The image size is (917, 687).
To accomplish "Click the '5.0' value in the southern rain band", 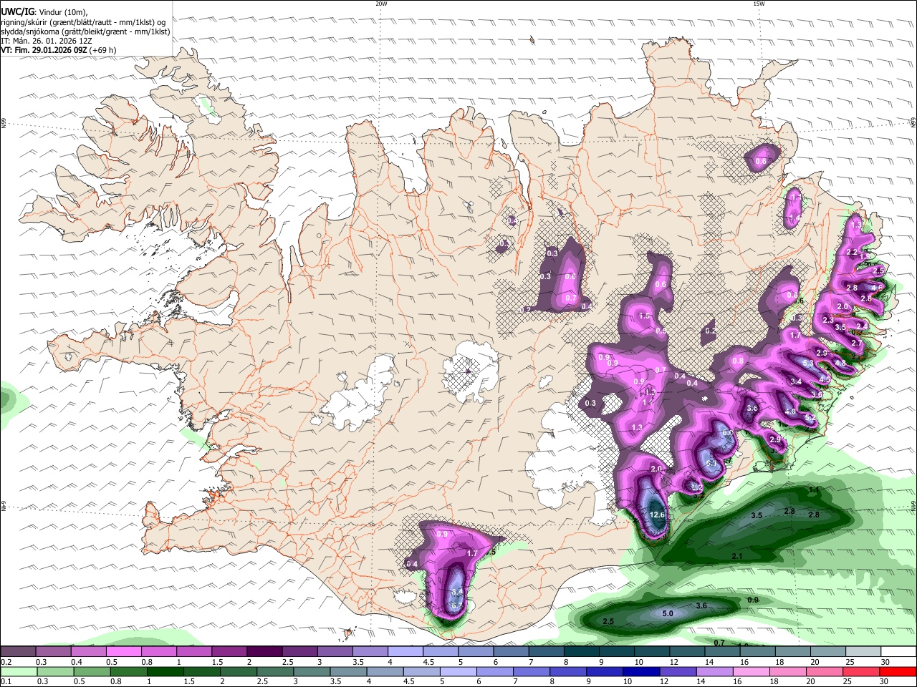I will [667, 613].
